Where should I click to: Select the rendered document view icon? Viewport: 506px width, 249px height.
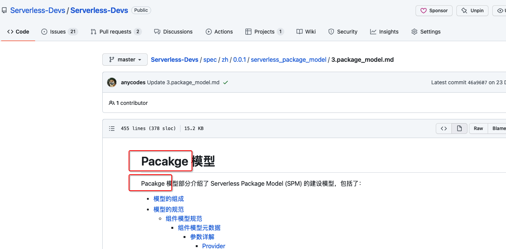click(459, 128)
